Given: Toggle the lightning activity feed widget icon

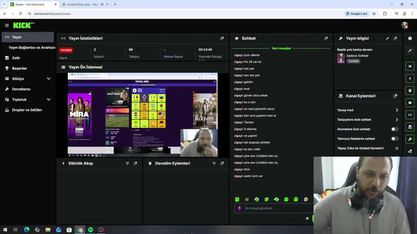Looking at the screenshot, I should 410,78.
